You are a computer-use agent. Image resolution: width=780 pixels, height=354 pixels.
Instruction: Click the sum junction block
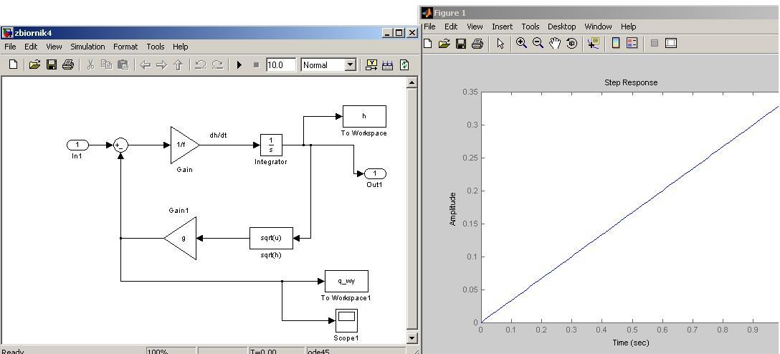(121, 145)
